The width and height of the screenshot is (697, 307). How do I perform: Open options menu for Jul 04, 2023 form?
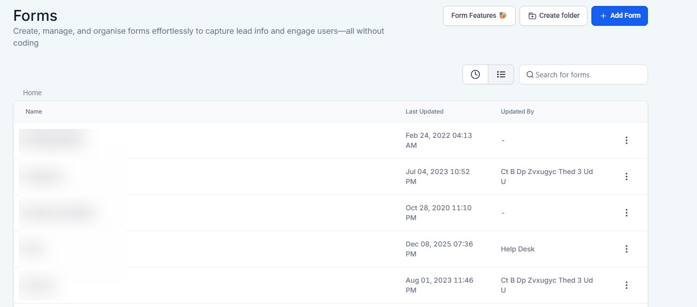tap(627, 177)
